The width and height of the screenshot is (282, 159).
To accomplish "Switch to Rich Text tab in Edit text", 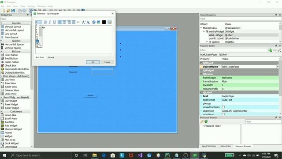I will click(40, 57).
